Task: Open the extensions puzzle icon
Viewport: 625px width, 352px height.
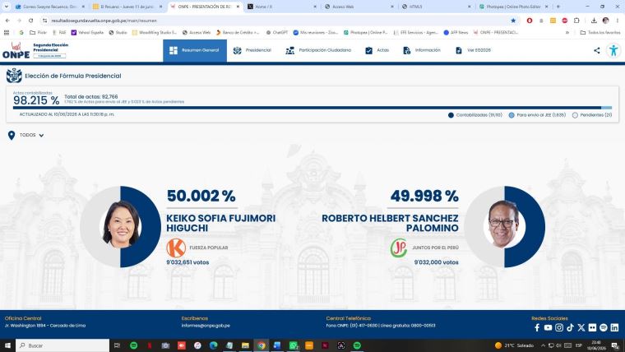Action: pos(576,21)
